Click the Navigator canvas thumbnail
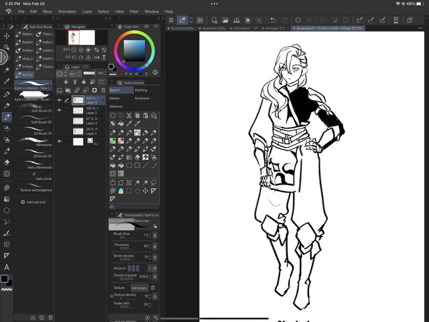Viewport: 429px width, 322px height. 81,37
